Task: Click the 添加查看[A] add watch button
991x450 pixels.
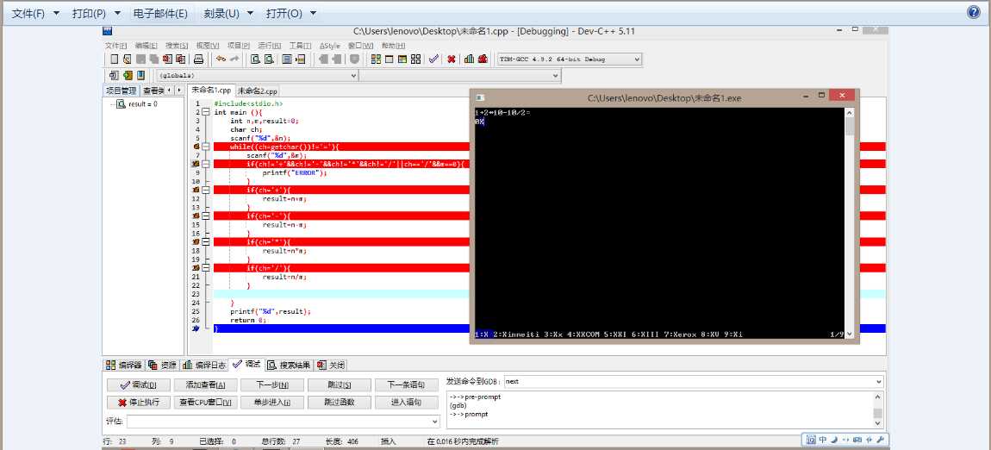Action: coord(205,384)
